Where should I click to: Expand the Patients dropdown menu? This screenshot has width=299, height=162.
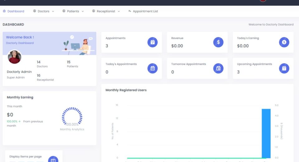73,11
